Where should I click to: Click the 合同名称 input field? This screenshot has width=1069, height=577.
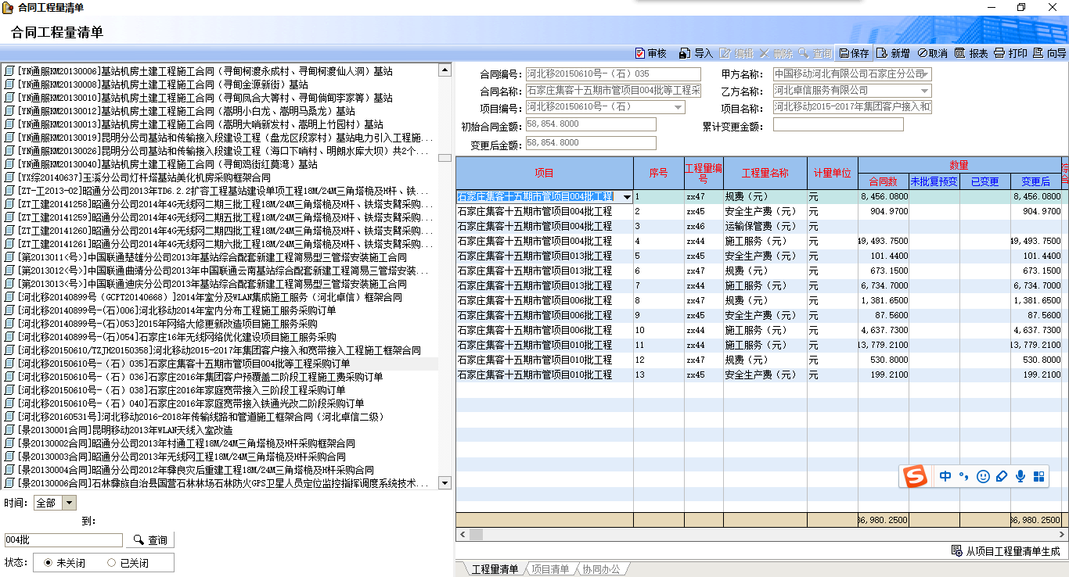point(614,91)
